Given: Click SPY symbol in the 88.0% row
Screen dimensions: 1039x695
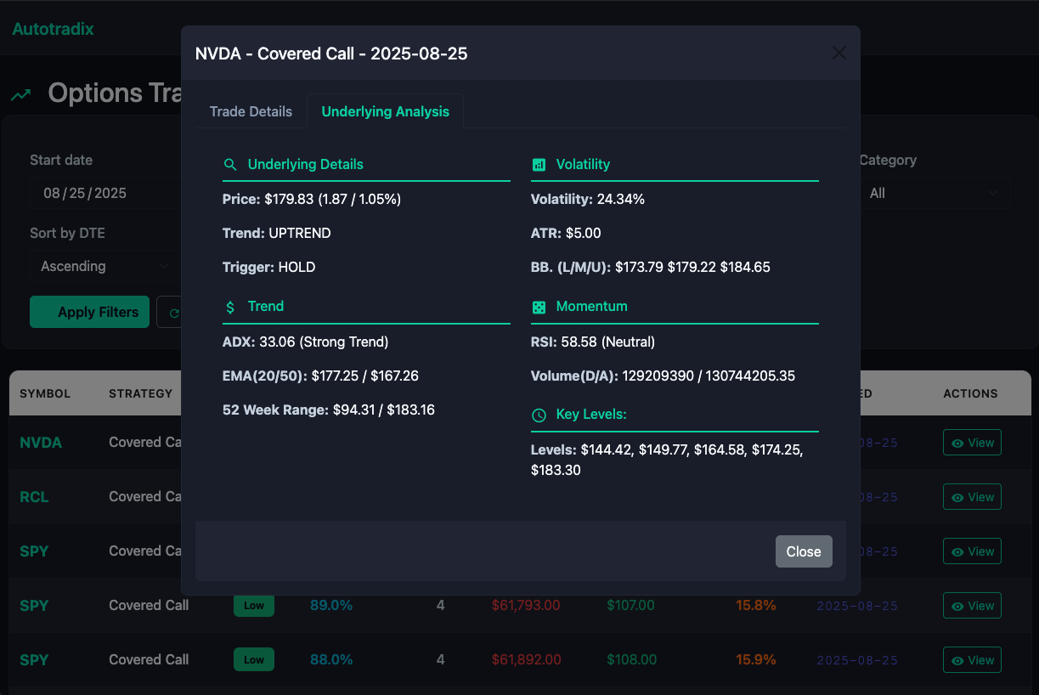Looking at the screenshot, I should 34,660.
